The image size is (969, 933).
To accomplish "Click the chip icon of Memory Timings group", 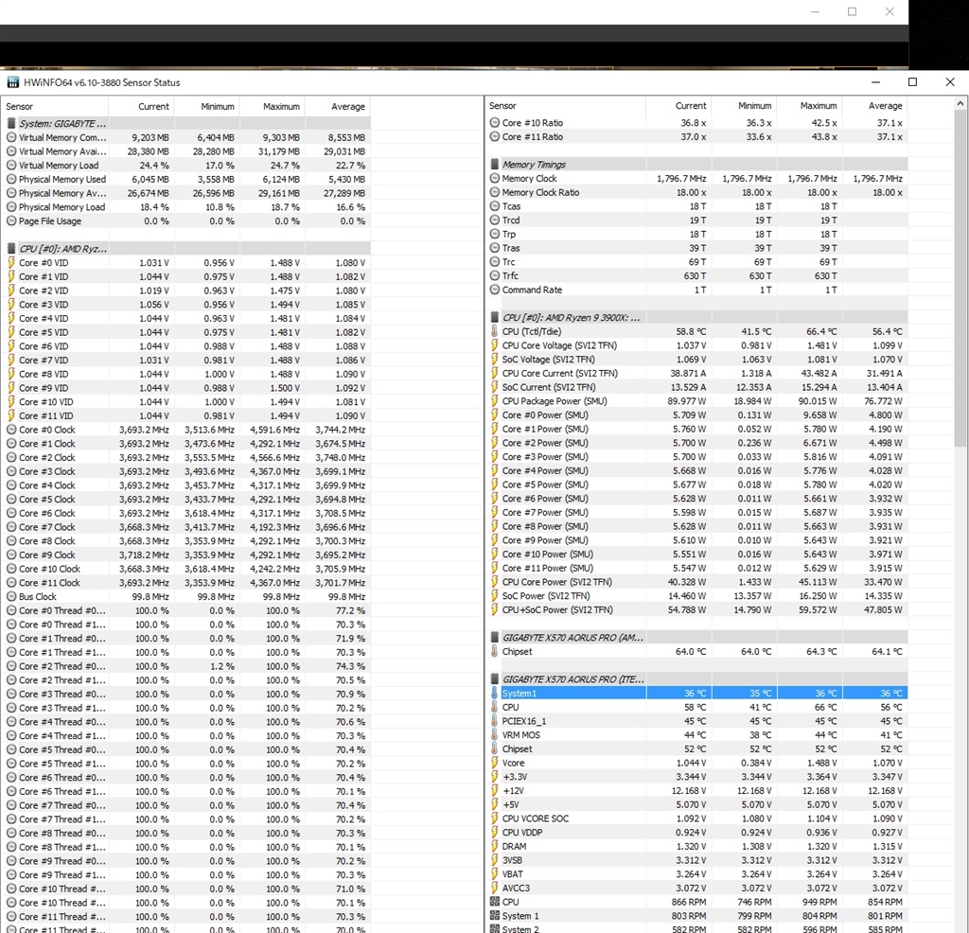I will click(495, 165).
